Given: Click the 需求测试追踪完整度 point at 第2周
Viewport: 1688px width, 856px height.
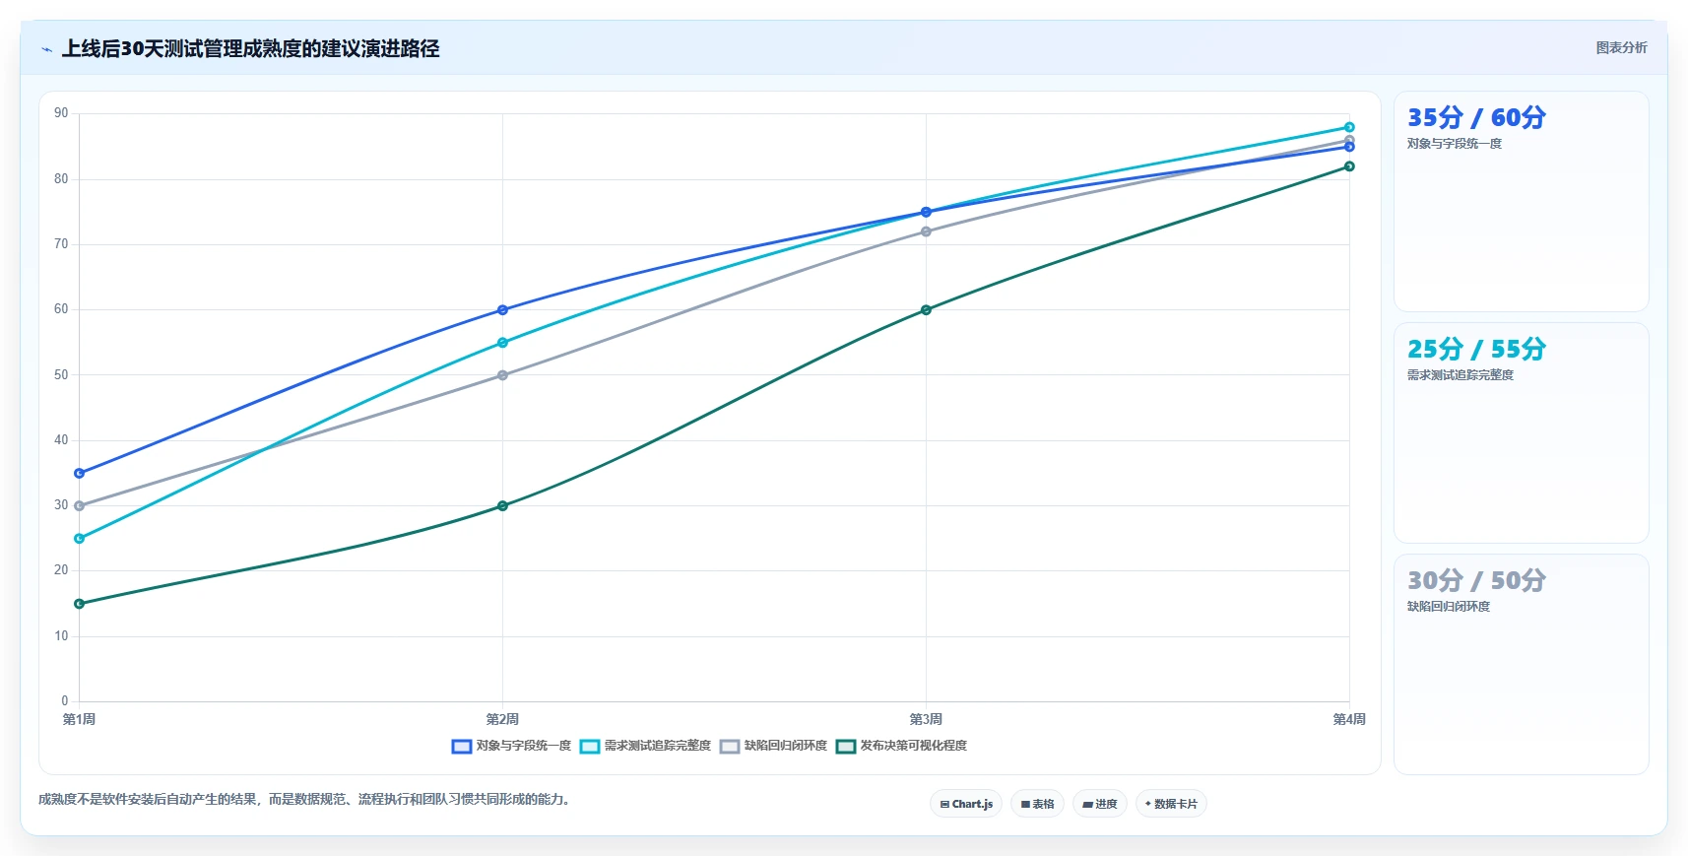Looking at the screenshot, I should click(x=503, y=343).
